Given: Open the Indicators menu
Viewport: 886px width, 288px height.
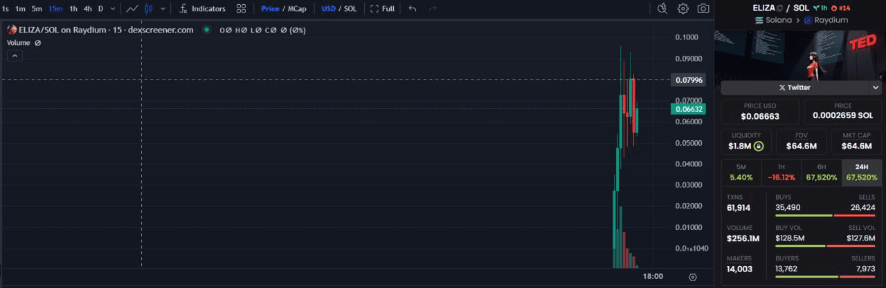Looking at the screenshot, I should (x=202, y=9).
